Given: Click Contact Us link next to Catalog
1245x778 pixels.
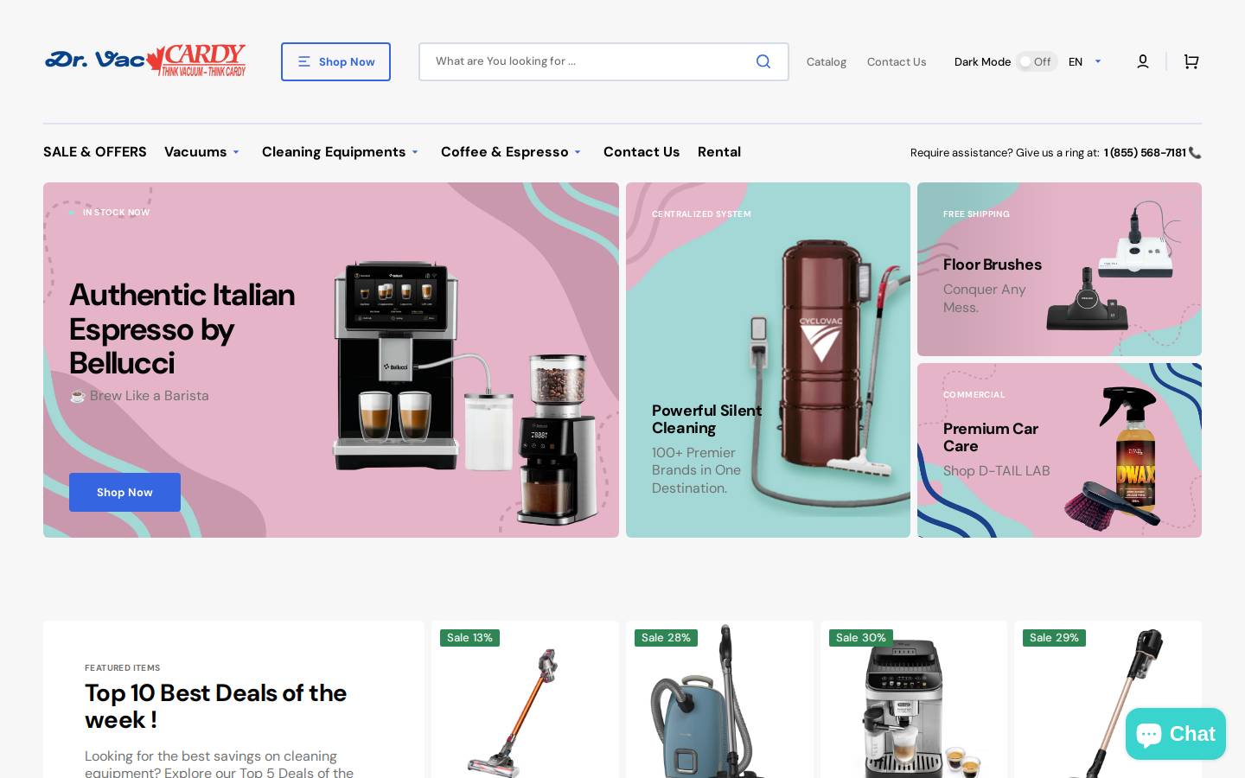Looking at the screenshot, I should point(897,61).
